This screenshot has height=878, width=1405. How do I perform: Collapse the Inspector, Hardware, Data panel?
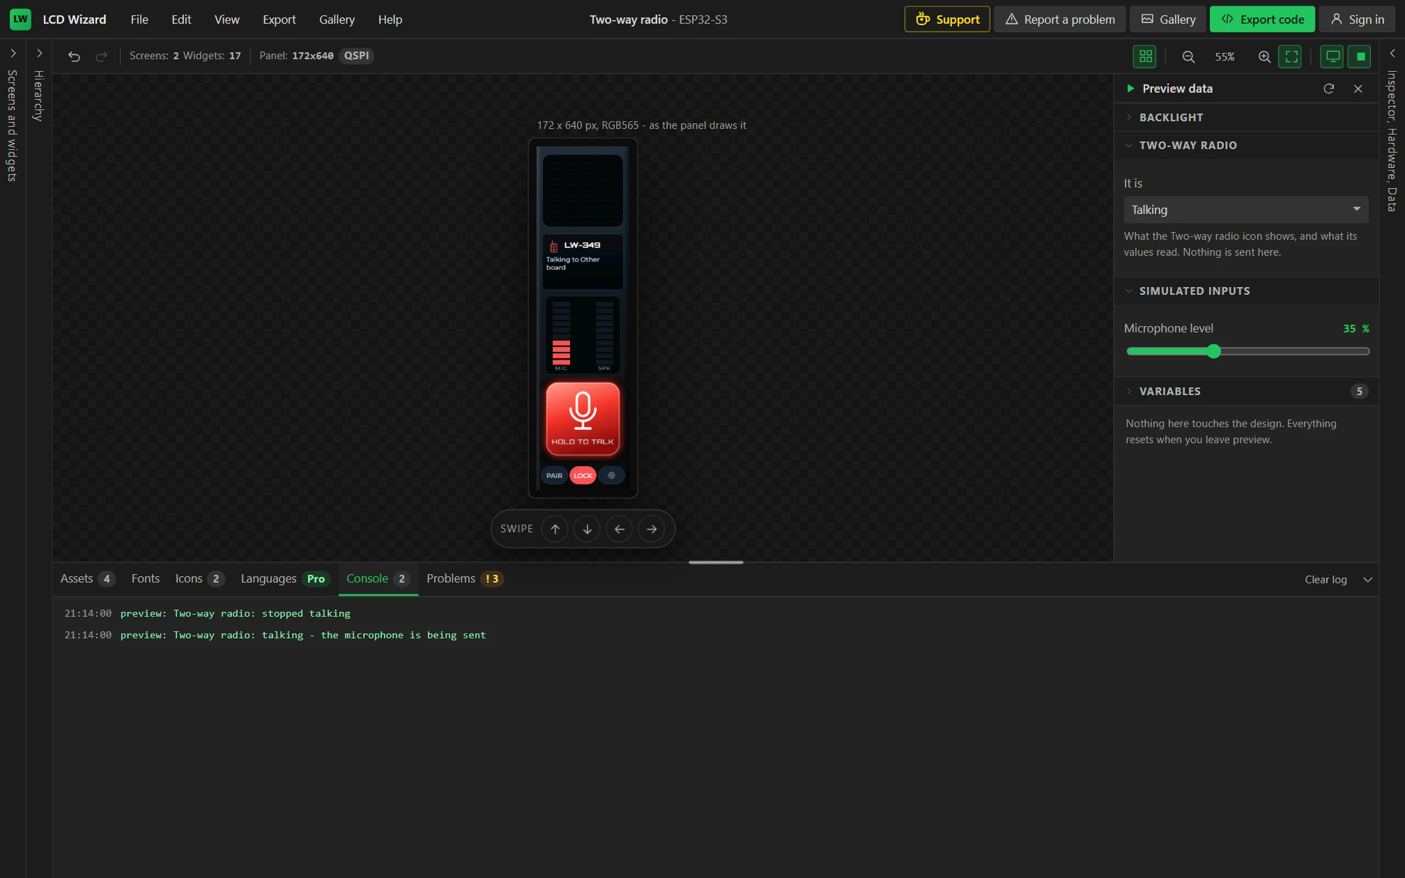[1392, 53]
